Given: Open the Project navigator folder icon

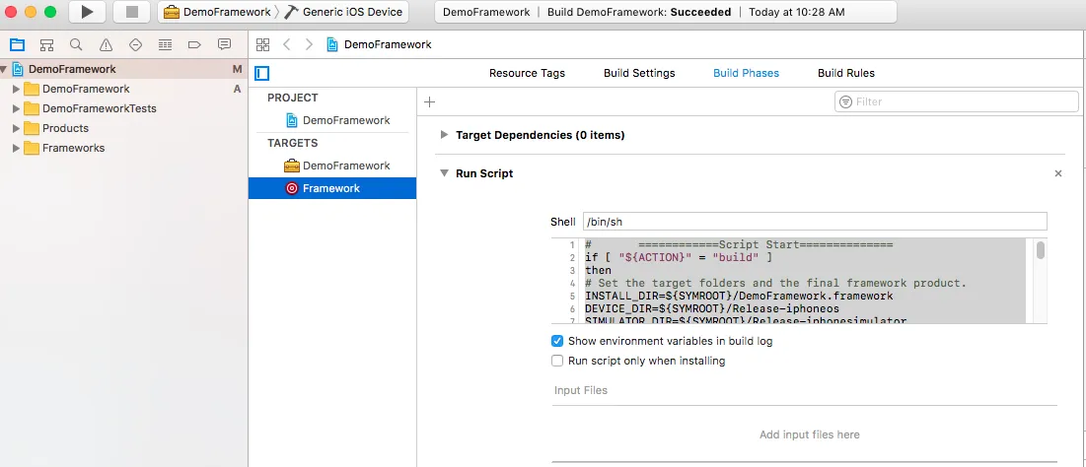Looking at the screenshot, I should [x=18, y=45].
